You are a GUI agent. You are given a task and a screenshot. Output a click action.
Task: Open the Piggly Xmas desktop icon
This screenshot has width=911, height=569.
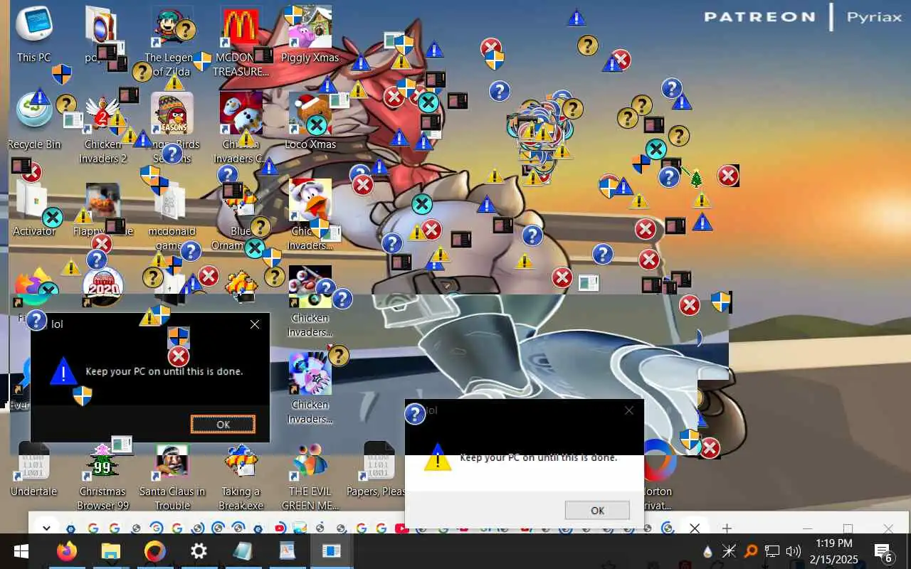click(x=310, y=34)
